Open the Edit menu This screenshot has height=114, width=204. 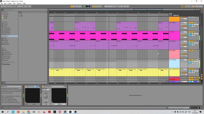pos(5,3)
